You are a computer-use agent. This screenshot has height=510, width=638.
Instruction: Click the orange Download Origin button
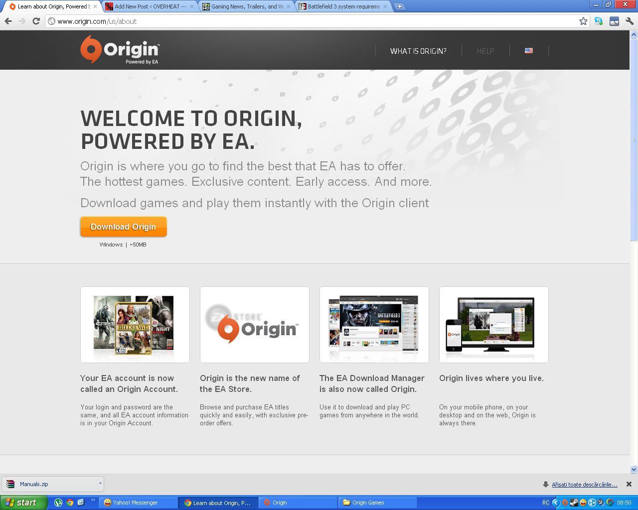[x=123, y=227]
